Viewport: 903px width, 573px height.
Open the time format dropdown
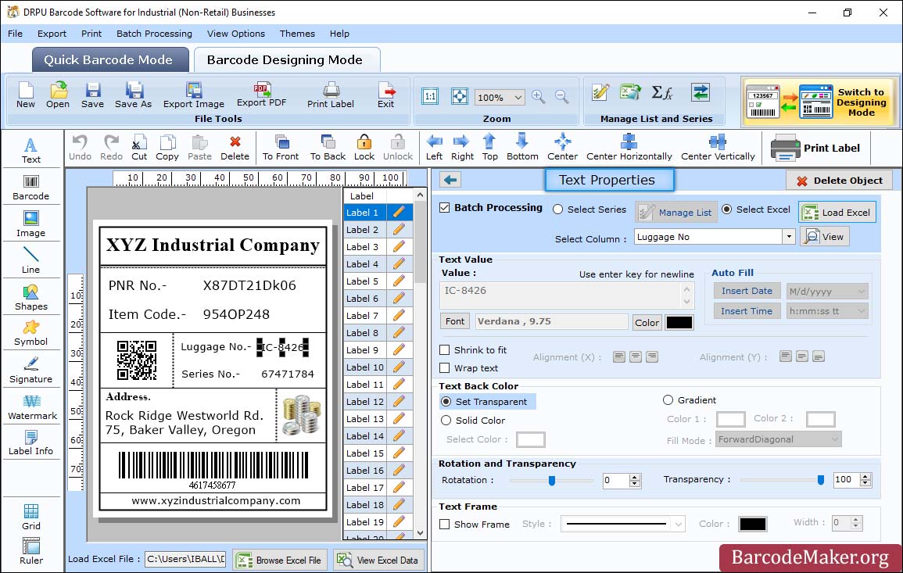click(x=861, y=311)
